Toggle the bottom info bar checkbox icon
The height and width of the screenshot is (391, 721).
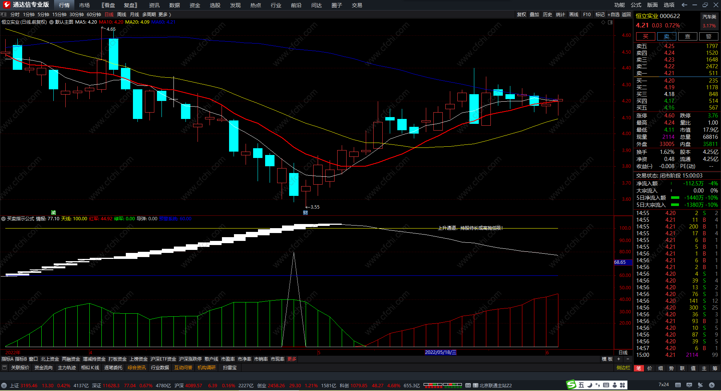point(5,368)
